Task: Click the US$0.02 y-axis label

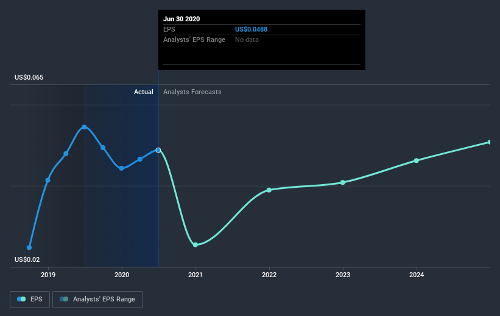Action: click(x=27, y=259)
